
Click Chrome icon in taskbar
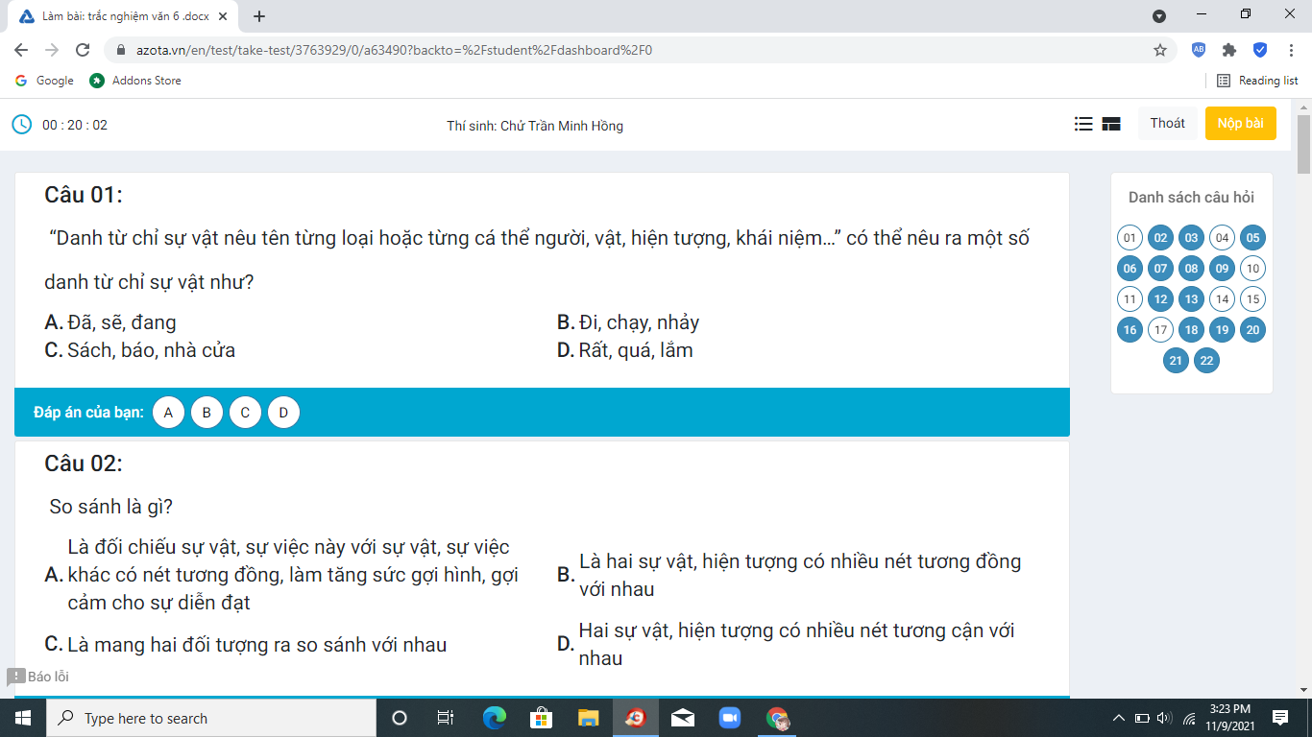click(777, 718)
